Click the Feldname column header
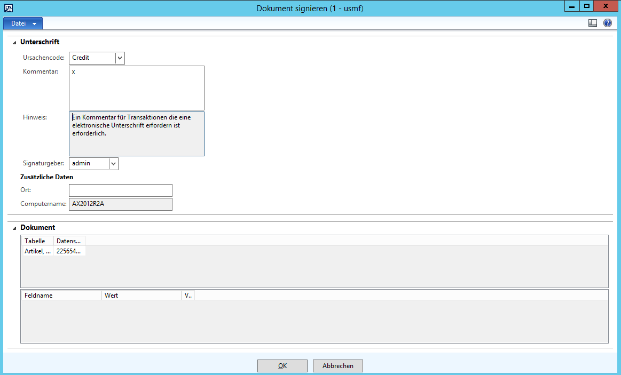 click(x=60, y=295)
